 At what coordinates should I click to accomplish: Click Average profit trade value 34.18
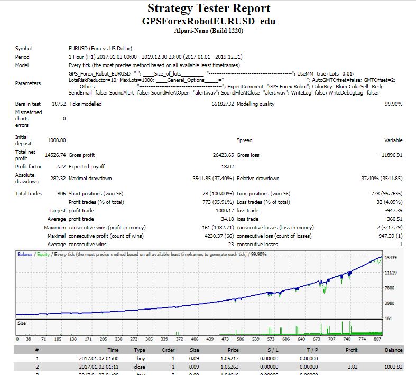(227, 219)
